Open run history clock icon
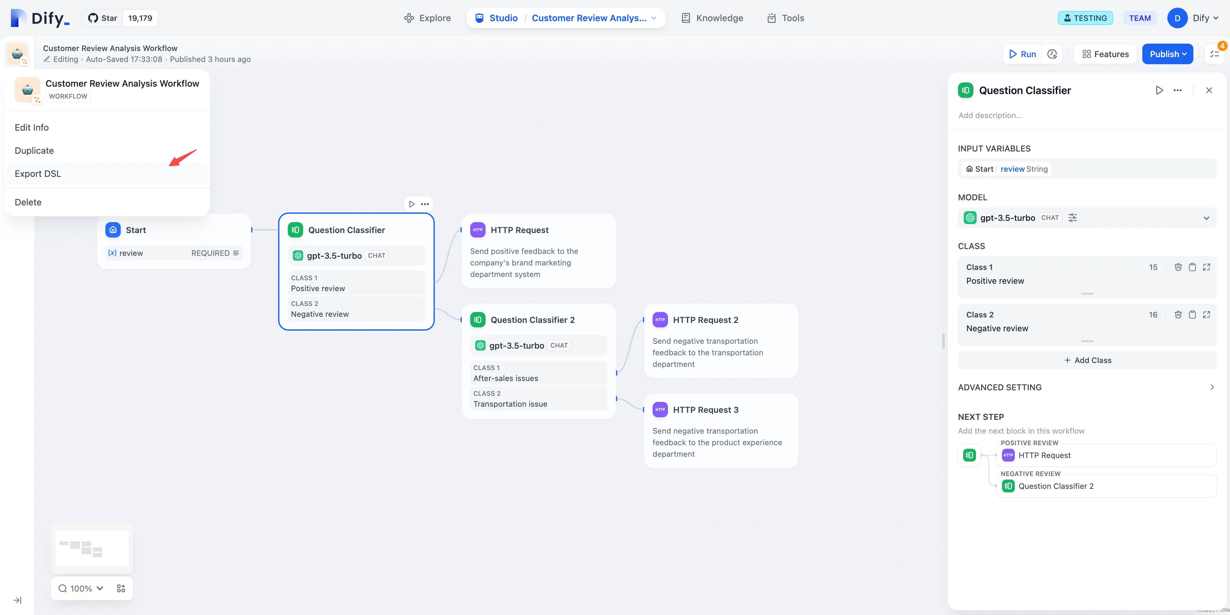This screenshot has height=615, width=1230. click(x=1052, y=54)
